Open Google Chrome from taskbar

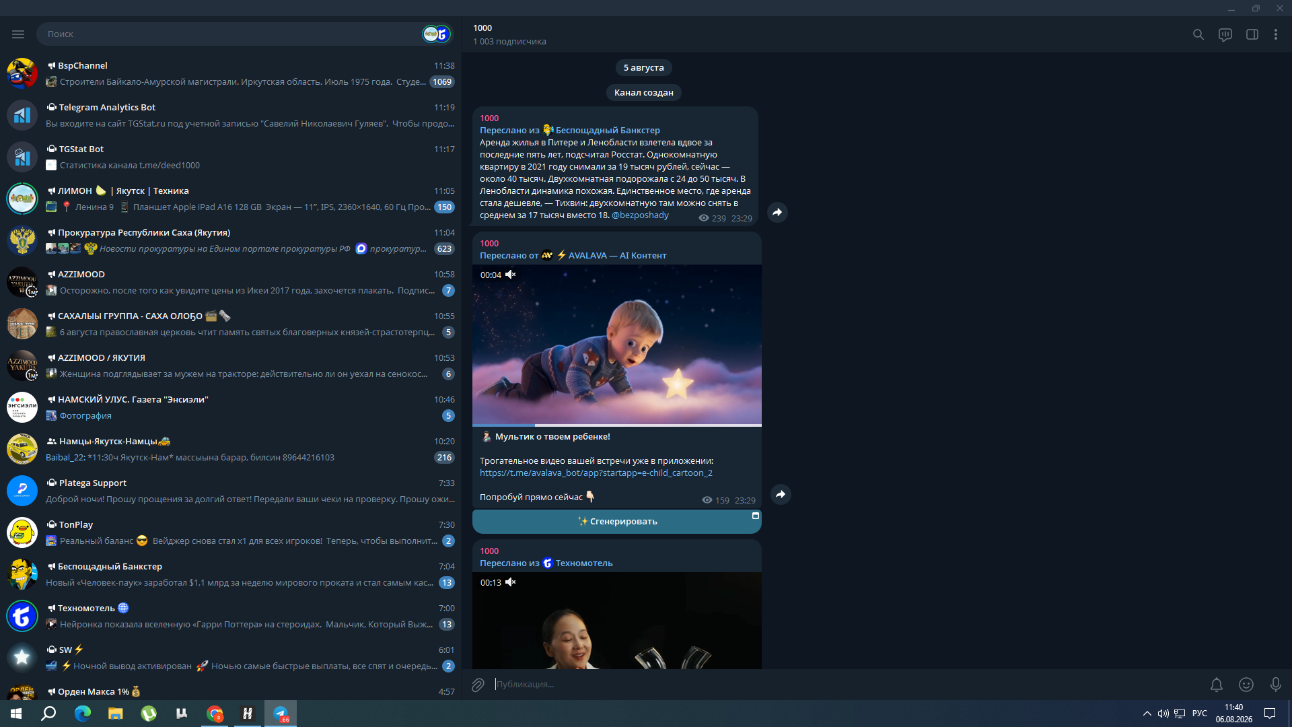(x=215, y=714)
